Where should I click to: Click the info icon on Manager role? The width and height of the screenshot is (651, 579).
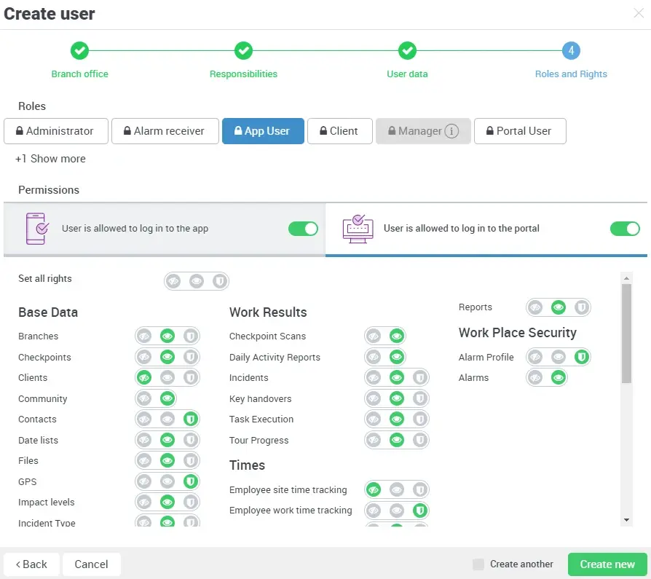(x=451, y=132)
